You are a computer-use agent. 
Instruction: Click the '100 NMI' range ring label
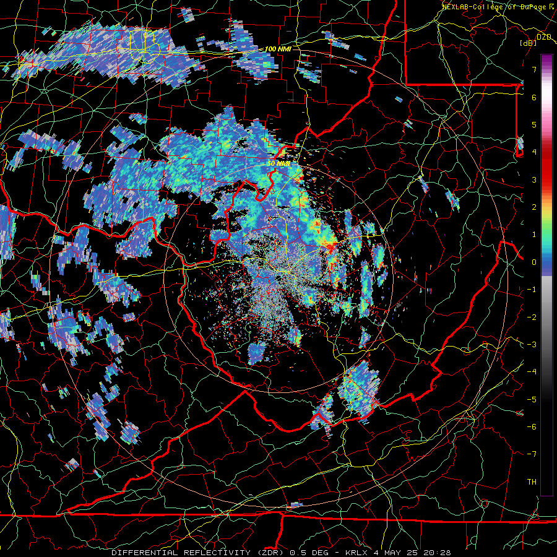point(278,49)
